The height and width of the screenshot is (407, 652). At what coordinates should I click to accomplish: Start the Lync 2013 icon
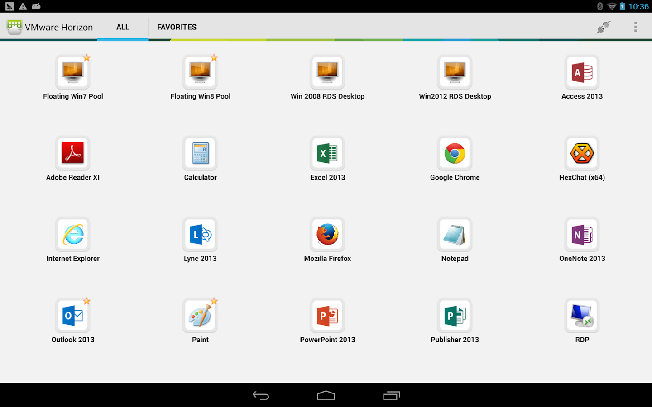[200, 234]
